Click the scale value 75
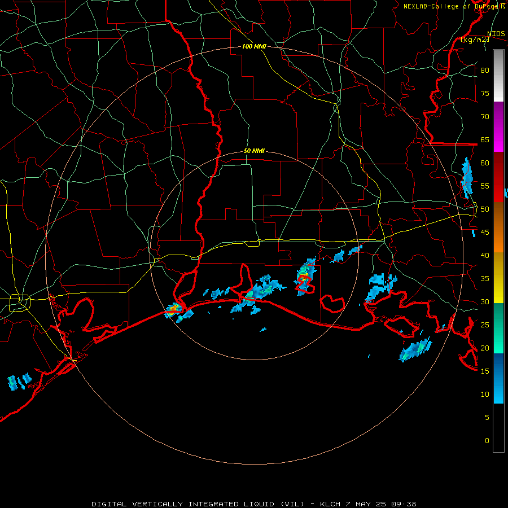This screenshot has width=508, height=508. pos(485,94)
